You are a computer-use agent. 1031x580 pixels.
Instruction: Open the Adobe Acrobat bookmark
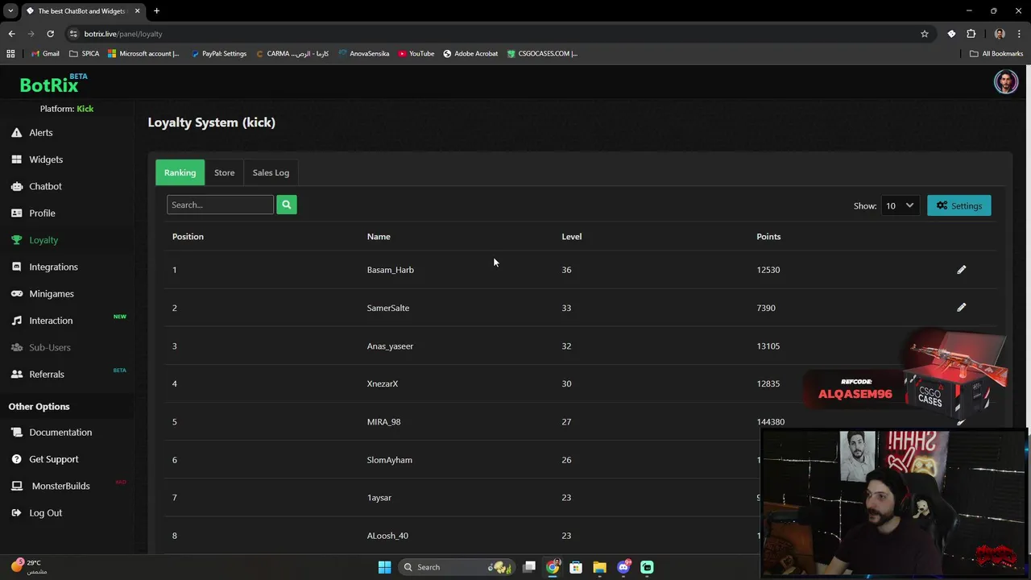[x=470, y=53]
